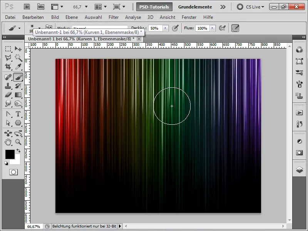Select the Polygon shape tool
The width and height of the screenshot is (308, 231).
[18, 123]
